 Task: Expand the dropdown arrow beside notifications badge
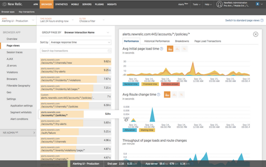tap(262, 4)
